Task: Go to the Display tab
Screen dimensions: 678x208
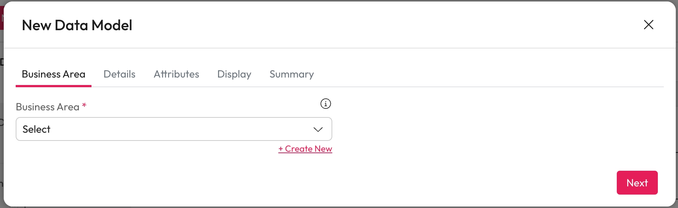Action: point(234,74)
